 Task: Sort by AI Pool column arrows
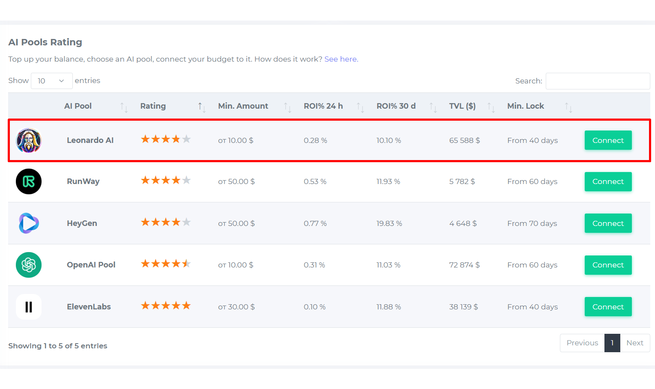[124, 107]
